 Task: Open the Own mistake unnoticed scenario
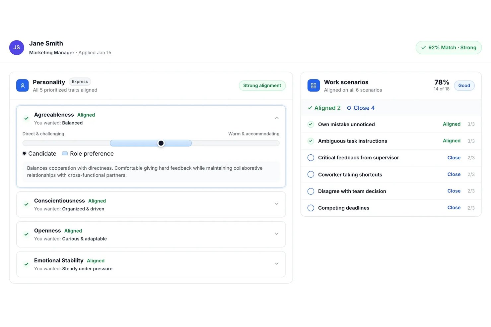point(391,124)
